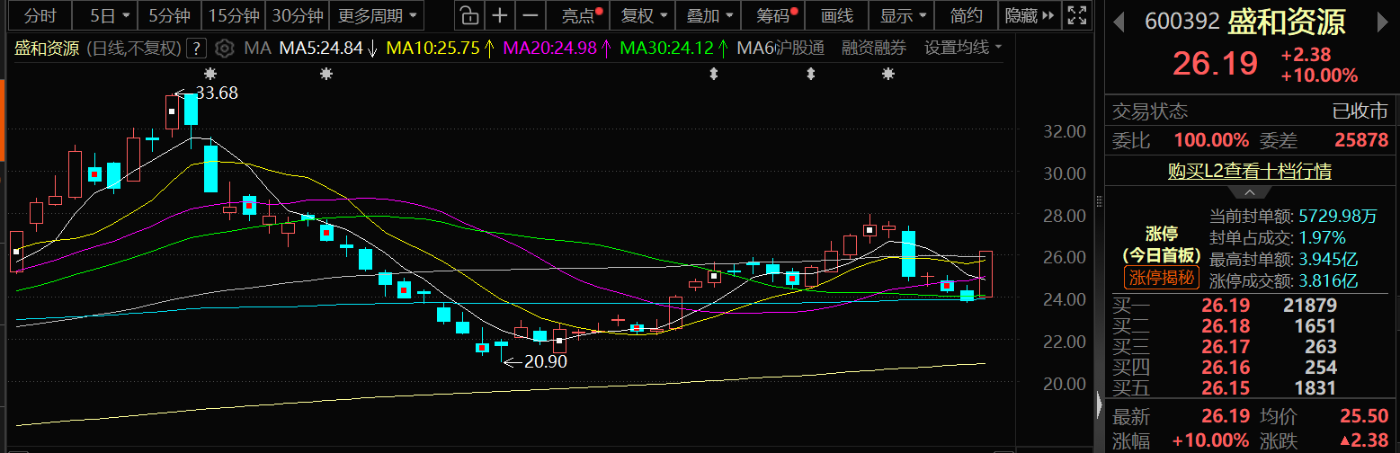Go to next stock with right arrow
The height and width of the screenshot is (453, 1400).
point(1386,21)
